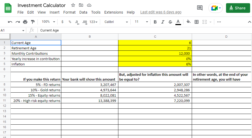The width and height of the screenshot is (252, 138).
Task: Select yellow cell with Current Age 6
Action: click(155, 43)
